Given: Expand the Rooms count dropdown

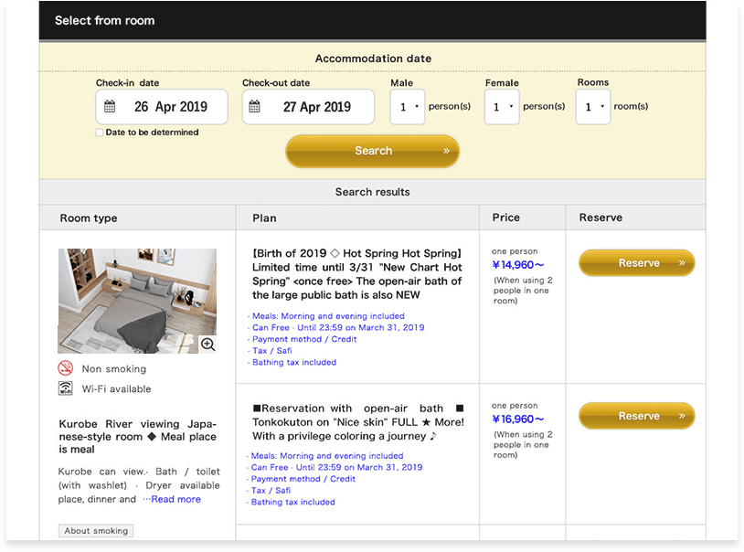Looking at the screenshot, I should pos(592,107).
